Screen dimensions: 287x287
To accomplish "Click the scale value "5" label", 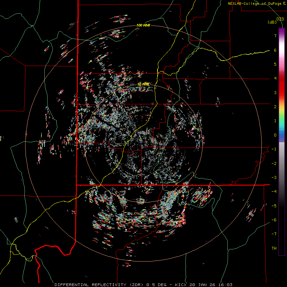I will pos(275,64).
